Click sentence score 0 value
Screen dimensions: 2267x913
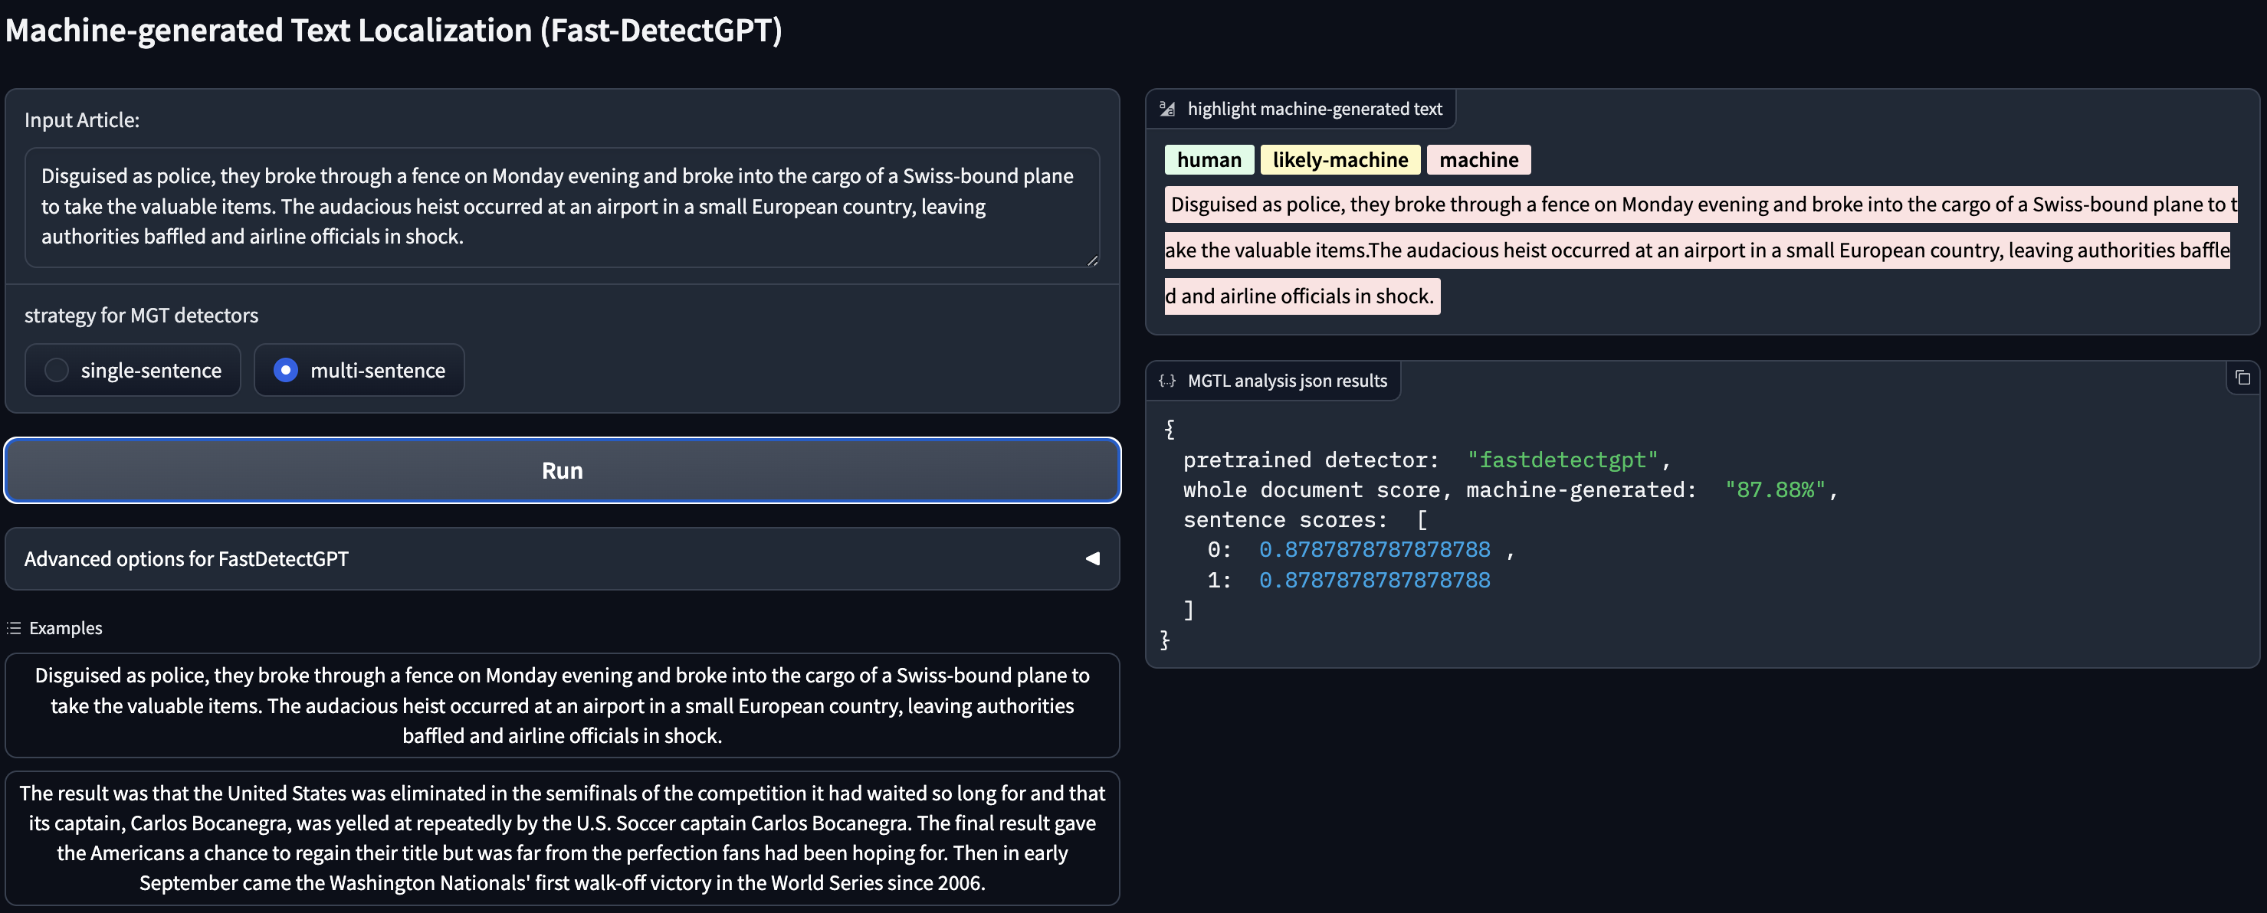(1373, 550)
